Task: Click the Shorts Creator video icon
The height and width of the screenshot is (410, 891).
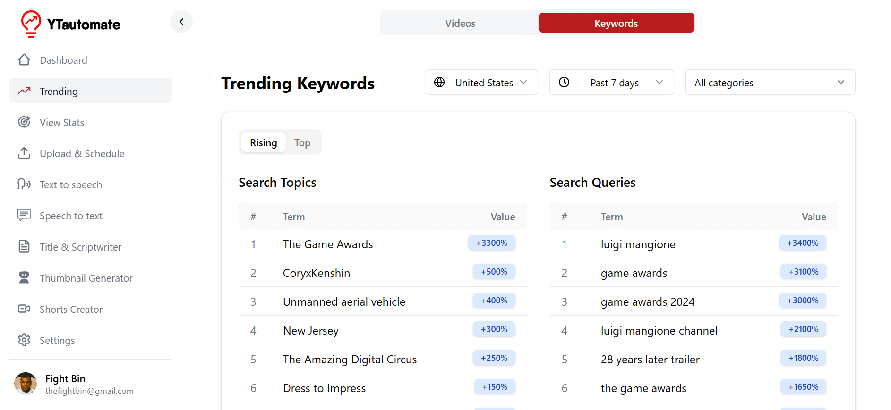Action: 24,309
